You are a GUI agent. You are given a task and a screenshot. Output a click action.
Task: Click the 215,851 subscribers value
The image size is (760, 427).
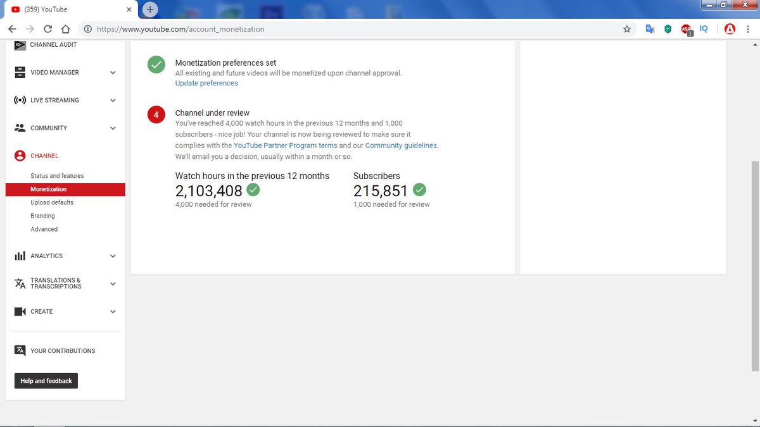pos(381,190)
